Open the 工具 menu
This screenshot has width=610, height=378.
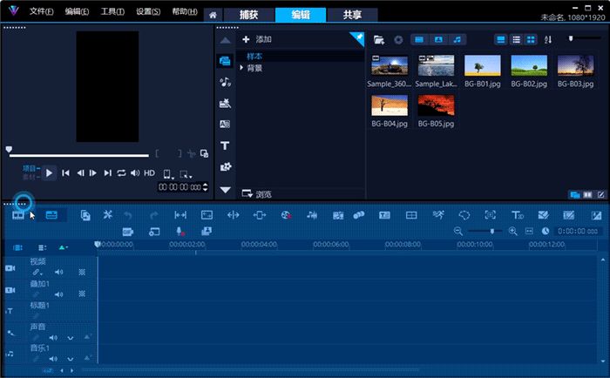click(x=112, y=11)
